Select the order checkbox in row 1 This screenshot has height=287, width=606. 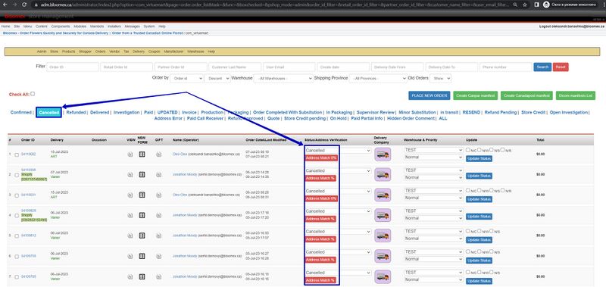click(17, 155)
